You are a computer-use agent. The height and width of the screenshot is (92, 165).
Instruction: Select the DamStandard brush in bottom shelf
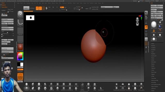(39, 84)
